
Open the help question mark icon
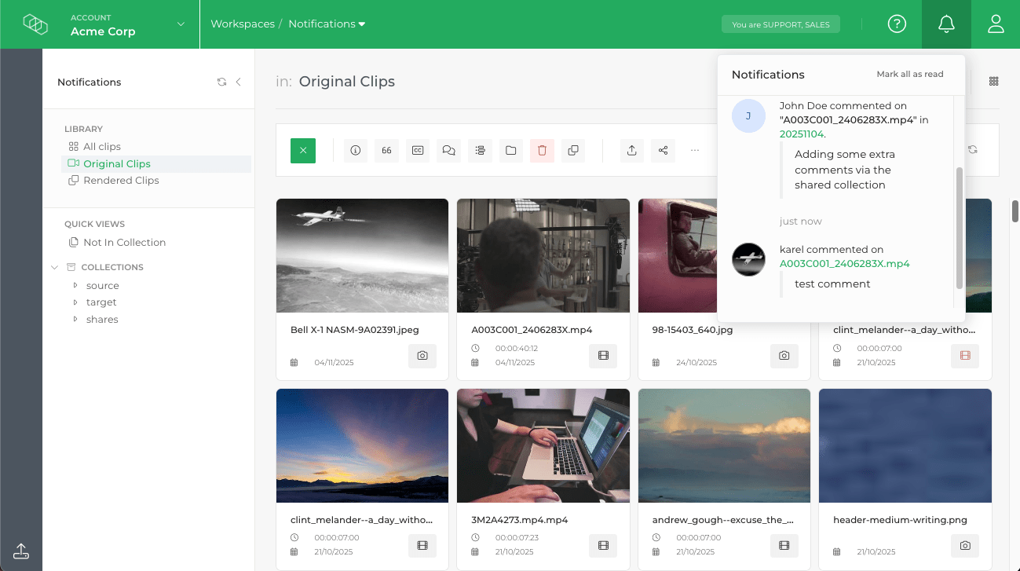(897, 24)
